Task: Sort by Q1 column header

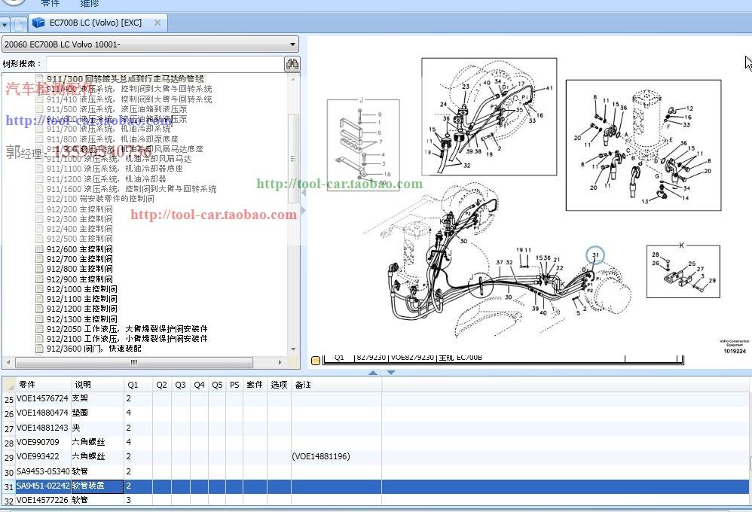Action: pyautogui.click(x=138, y=385)
